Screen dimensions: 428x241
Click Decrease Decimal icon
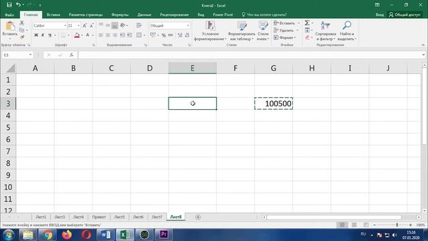pyautogui.click(x=187, y=35)
